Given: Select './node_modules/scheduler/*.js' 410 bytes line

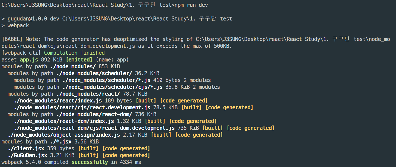Looking at the screenshot, I should tap(112, 80).
